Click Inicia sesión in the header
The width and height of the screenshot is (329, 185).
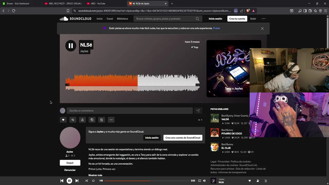(215, 19)
